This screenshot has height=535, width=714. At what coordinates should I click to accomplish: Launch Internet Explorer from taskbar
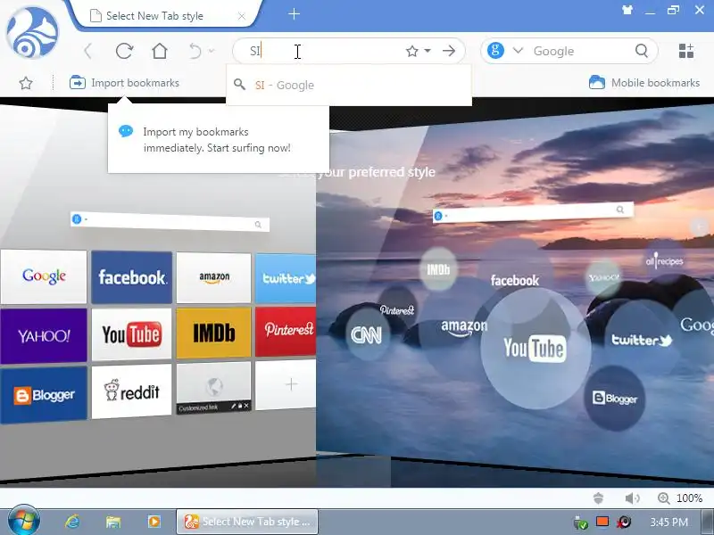click(72, 522)
